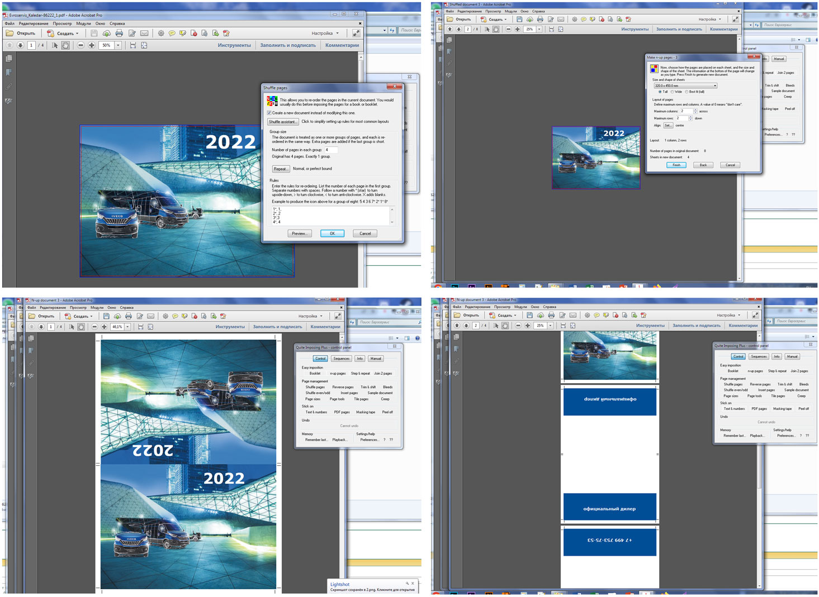Screen dimensions: 819x597
Task: Click the rules text box scrollbar in Shuffle pages
Action: 392,216
